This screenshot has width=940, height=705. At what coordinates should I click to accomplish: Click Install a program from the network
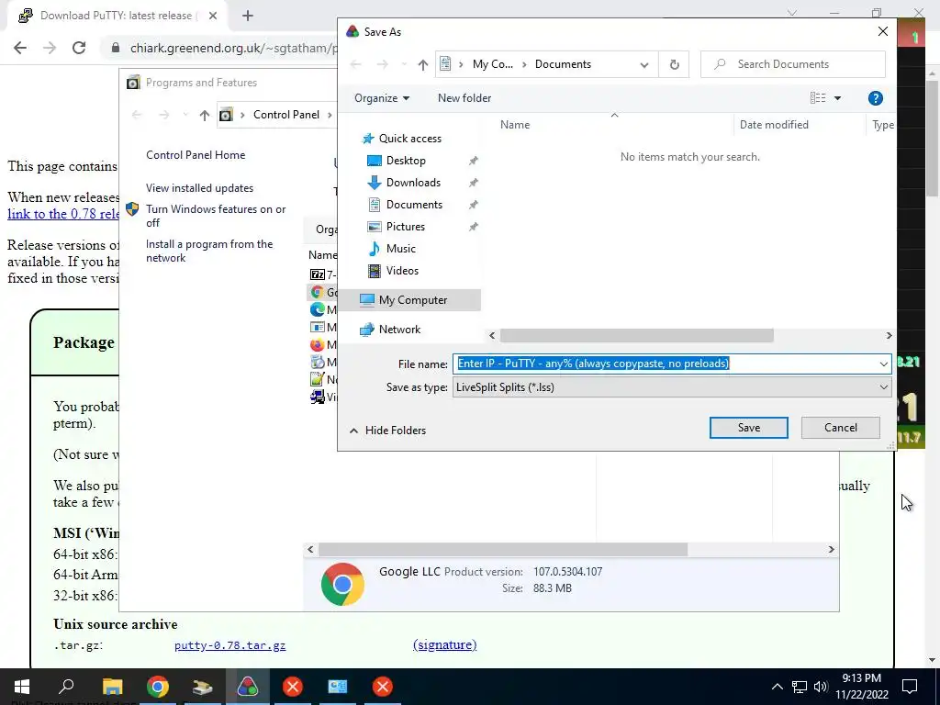pos(208,251)
